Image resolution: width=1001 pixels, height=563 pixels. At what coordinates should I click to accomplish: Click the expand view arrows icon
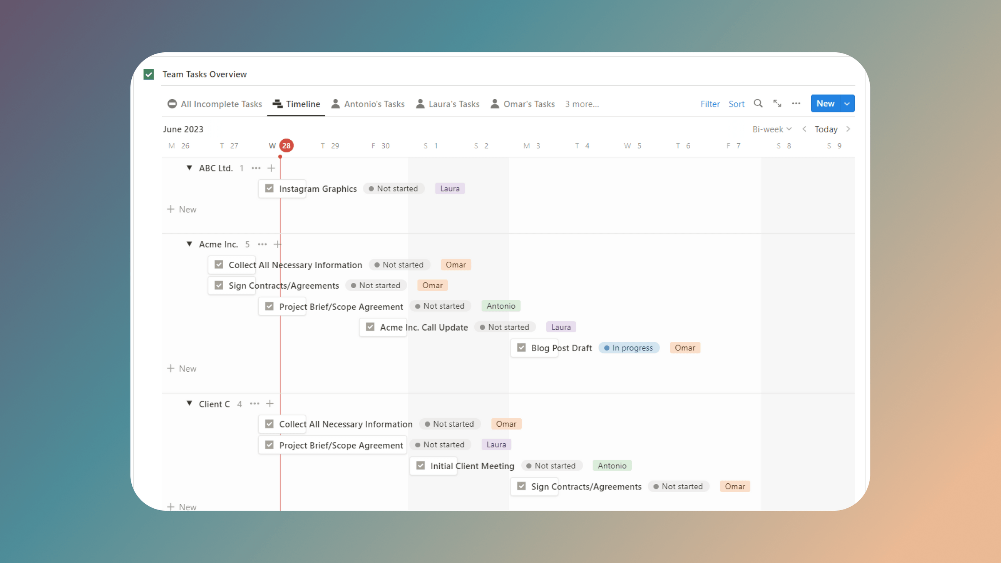pos(777,104)
